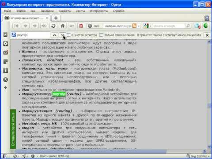Click 'Оставьте свой отзыв' green feedback tab

[x=13, y=129]
